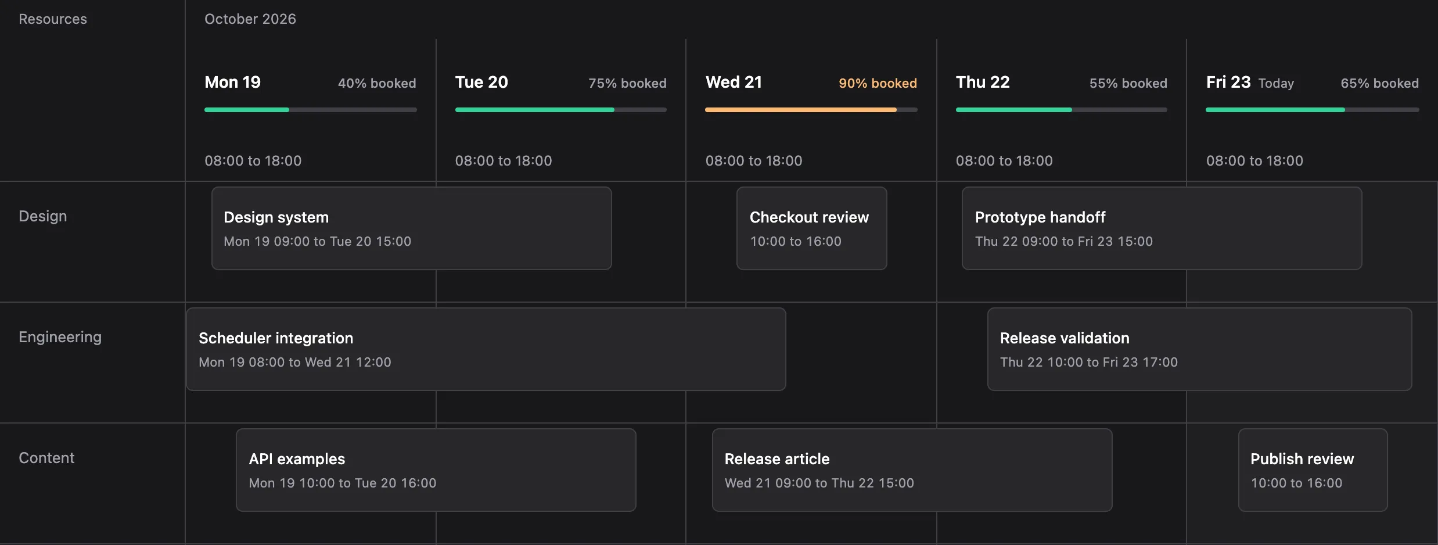This screenshot has height=545, width=1438.
Task: Click the 40% booked label
Action: tap(377, 84)
